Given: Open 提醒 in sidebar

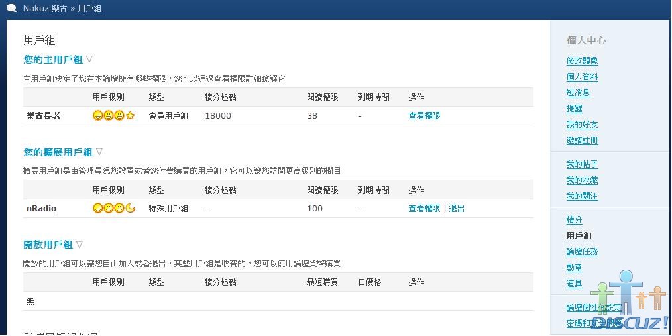Looking at the screenshot, I should coord(575,109).
